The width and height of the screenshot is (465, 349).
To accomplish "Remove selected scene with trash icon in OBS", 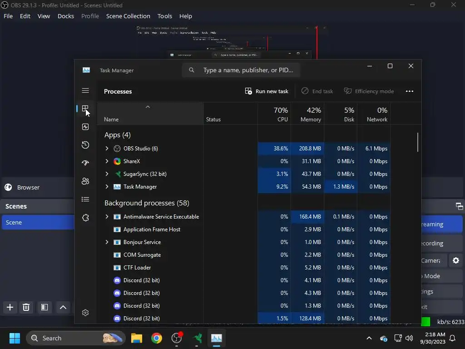I will pyautogui.click(x=26, y=307).
